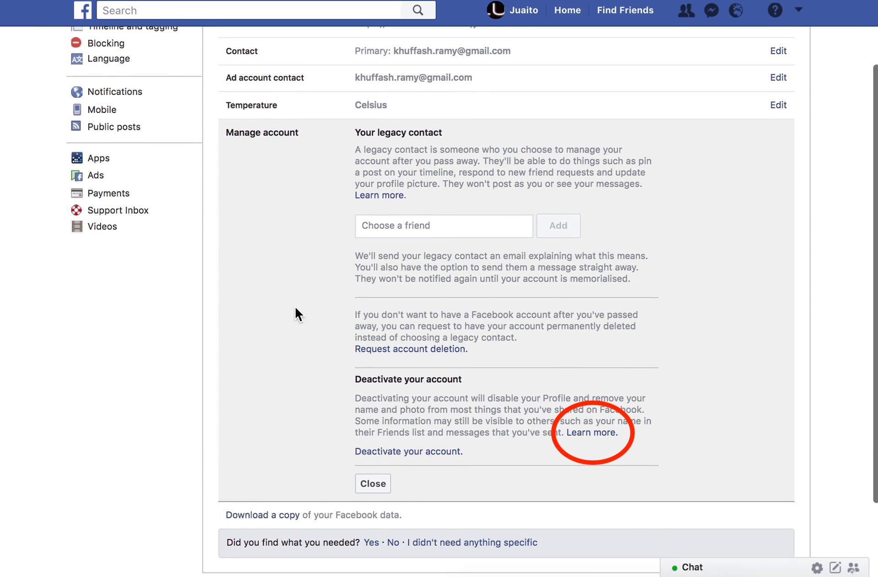The image size is (878, 577).
Task: Answer No to feedback question
Action: tap(393, 542)
